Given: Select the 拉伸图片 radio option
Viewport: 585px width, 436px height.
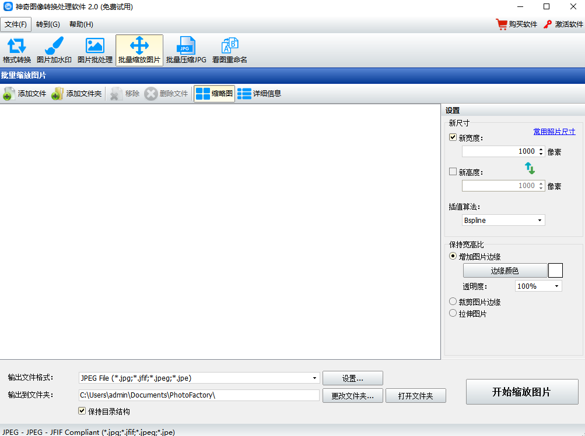Looking at the screenshot, I should coord(453,313).
